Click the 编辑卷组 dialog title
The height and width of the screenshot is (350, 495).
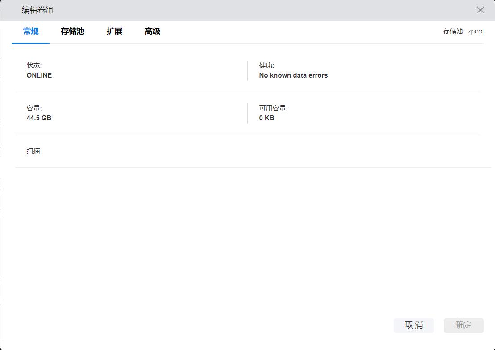(37, 10)
